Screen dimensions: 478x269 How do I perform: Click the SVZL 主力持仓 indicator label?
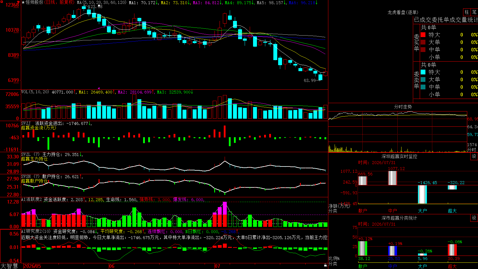click(x=42, y=155)
